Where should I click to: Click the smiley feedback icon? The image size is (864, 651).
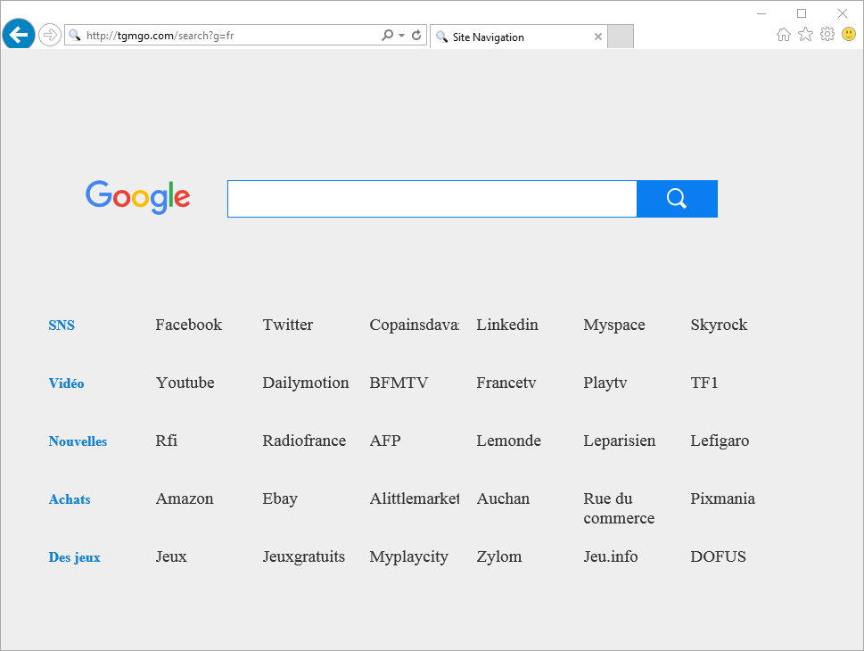tap(849, 34)
